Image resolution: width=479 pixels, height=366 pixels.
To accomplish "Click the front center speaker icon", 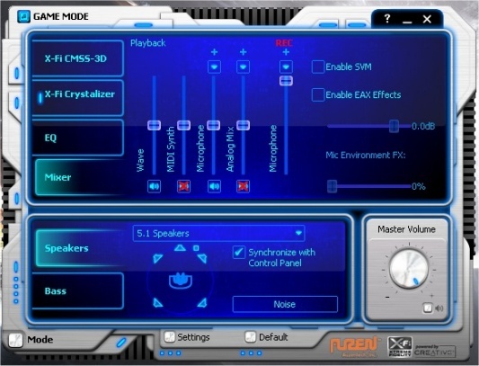I will (x=180, y=247).
